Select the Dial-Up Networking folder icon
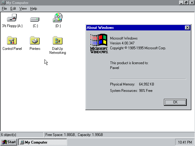The height and width of the screenshot is (146, 195). click(x=58, y=40)
